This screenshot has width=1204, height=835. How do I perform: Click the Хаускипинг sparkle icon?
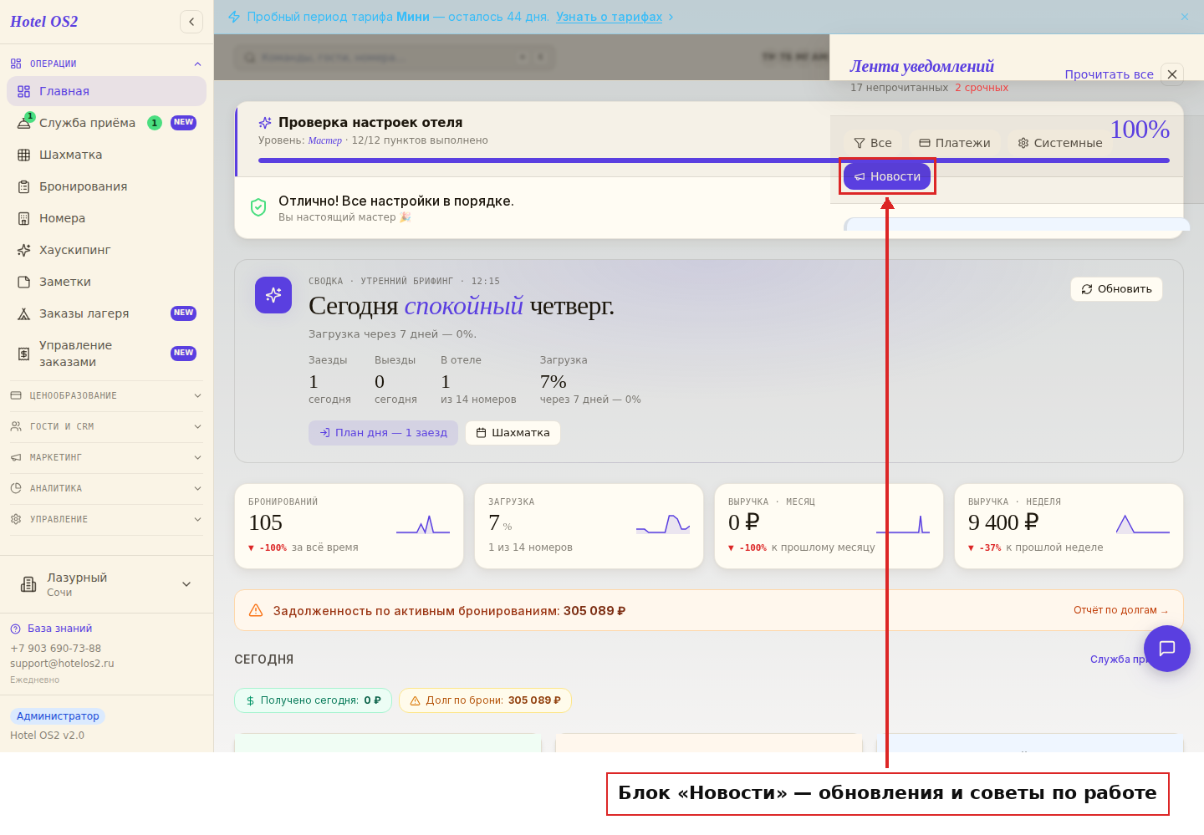pos(24,250)
